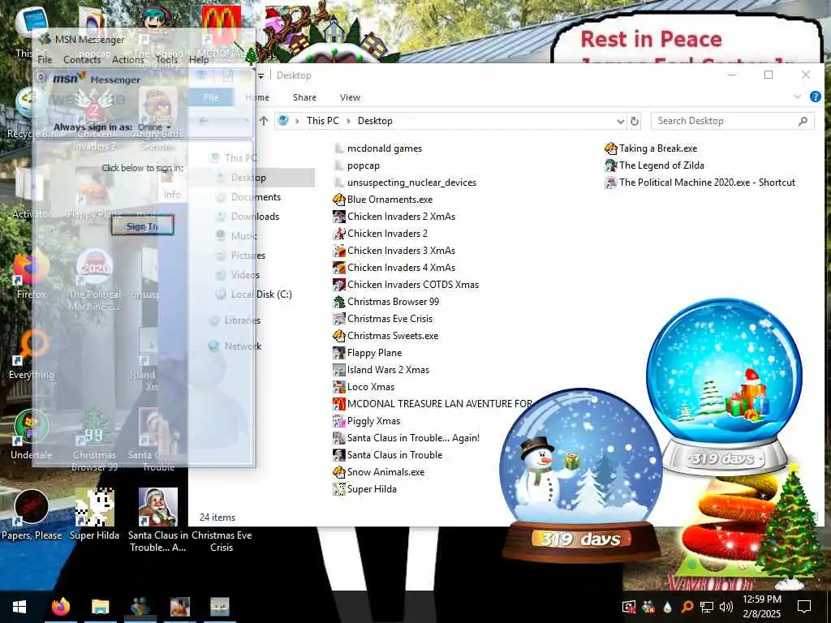The width and height of the screenshot is (831, 623).
Task: Select Island Wars 2 Xmas file icon
Action: pos(338,370)
